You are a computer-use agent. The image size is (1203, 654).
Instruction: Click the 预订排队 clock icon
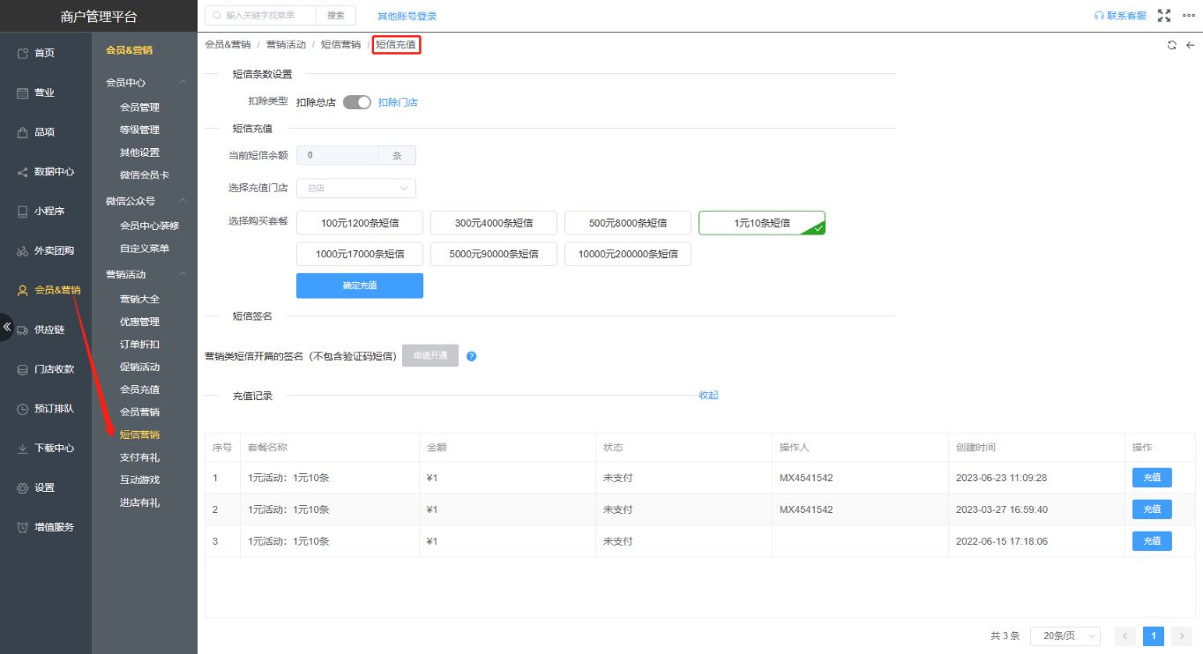click(23, 409)
